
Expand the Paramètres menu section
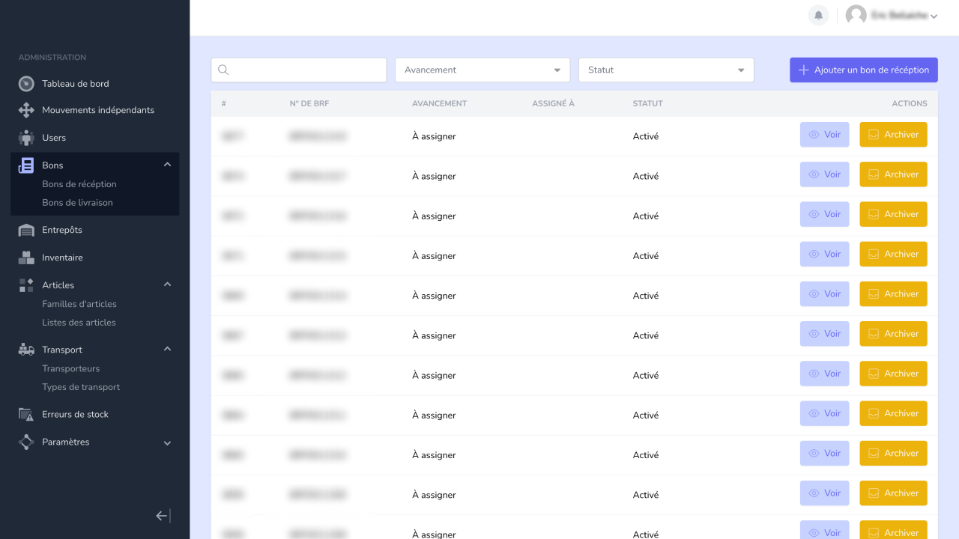coord(167,442)
